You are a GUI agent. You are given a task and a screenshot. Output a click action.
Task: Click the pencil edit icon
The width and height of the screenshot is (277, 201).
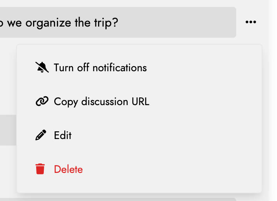(41, 135)
